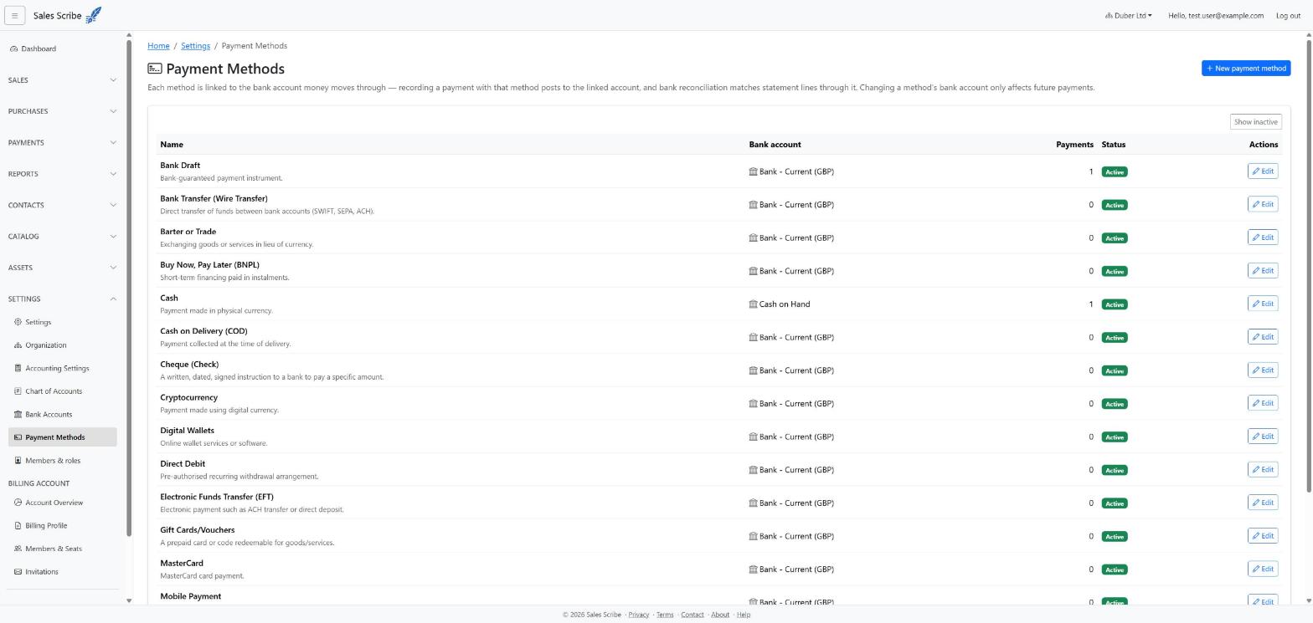Image resolution: width=1313 pixels, height=623 pixels.
Task: Click the Sales Scribe quill logo
Action: [x=93, y=15]
